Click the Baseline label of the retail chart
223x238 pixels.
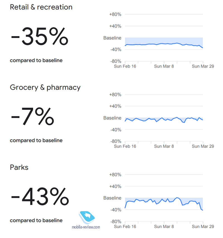point(112,38)
